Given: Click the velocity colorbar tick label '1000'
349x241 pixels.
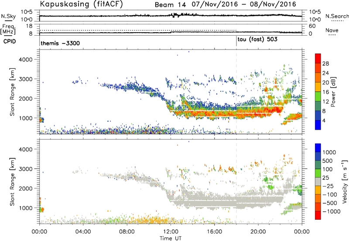Looking at the screenshot, I should tap(329, 152).
